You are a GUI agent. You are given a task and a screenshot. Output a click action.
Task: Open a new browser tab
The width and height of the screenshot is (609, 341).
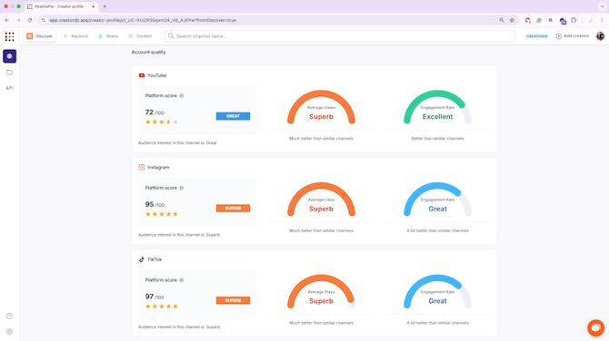click(x=105, y=6)
